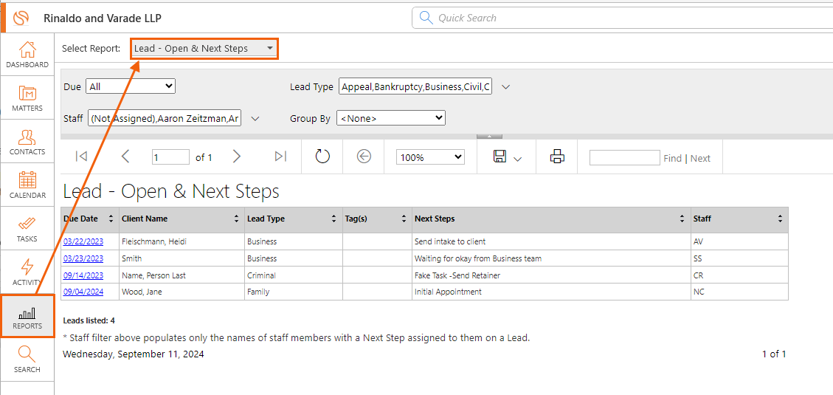Go to the last report page

[x=280, y=157]
